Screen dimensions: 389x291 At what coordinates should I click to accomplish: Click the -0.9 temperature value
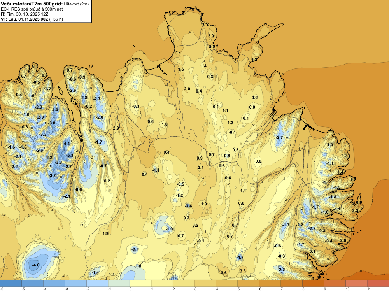82,77
